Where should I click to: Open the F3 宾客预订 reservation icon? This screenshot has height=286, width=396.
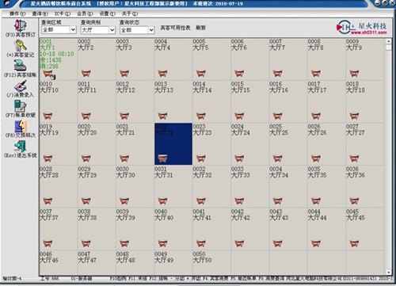click(x=20, y=25)
